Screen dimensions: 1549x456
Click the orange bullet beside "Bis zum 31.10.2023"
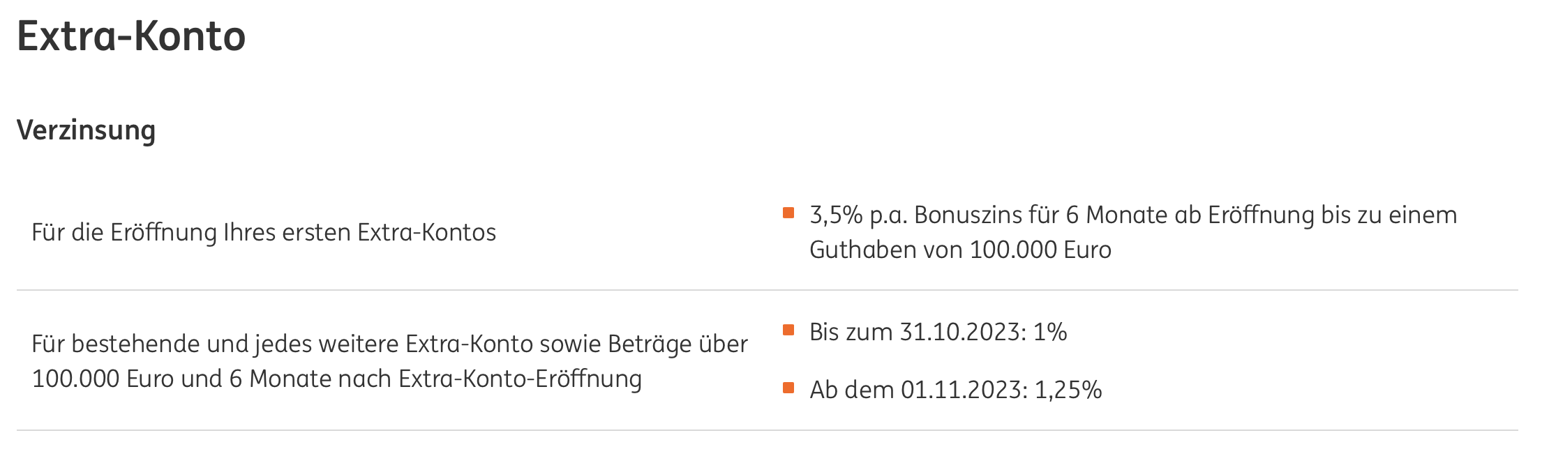click(788, 330)
